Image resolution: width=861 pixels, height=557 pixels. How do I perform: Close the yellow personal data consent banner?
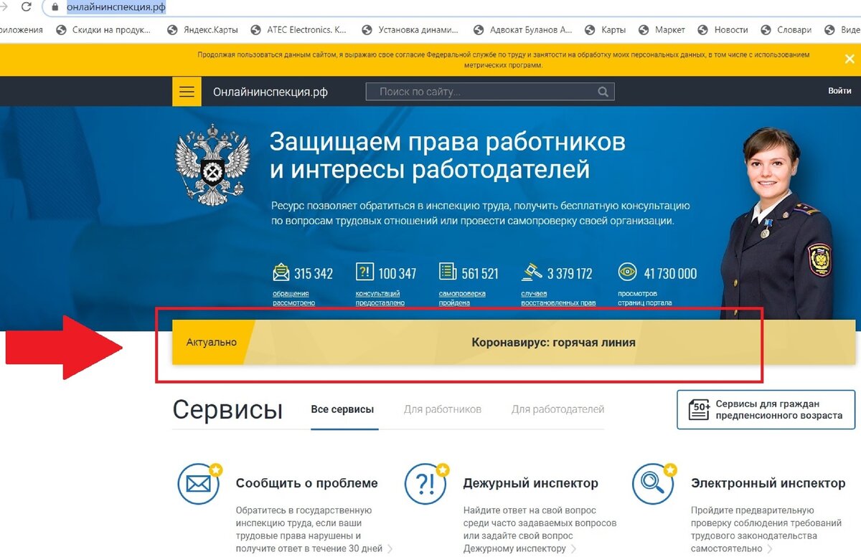pyautogui.click(x=850, y=59)
